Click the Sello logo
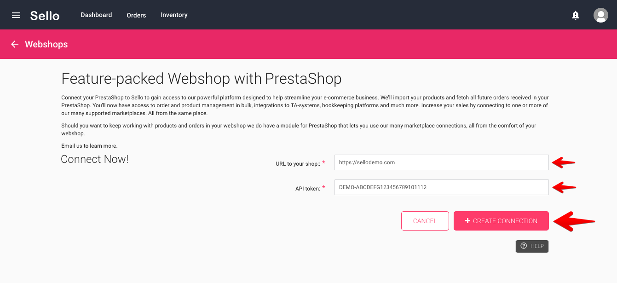 [45, 15]
